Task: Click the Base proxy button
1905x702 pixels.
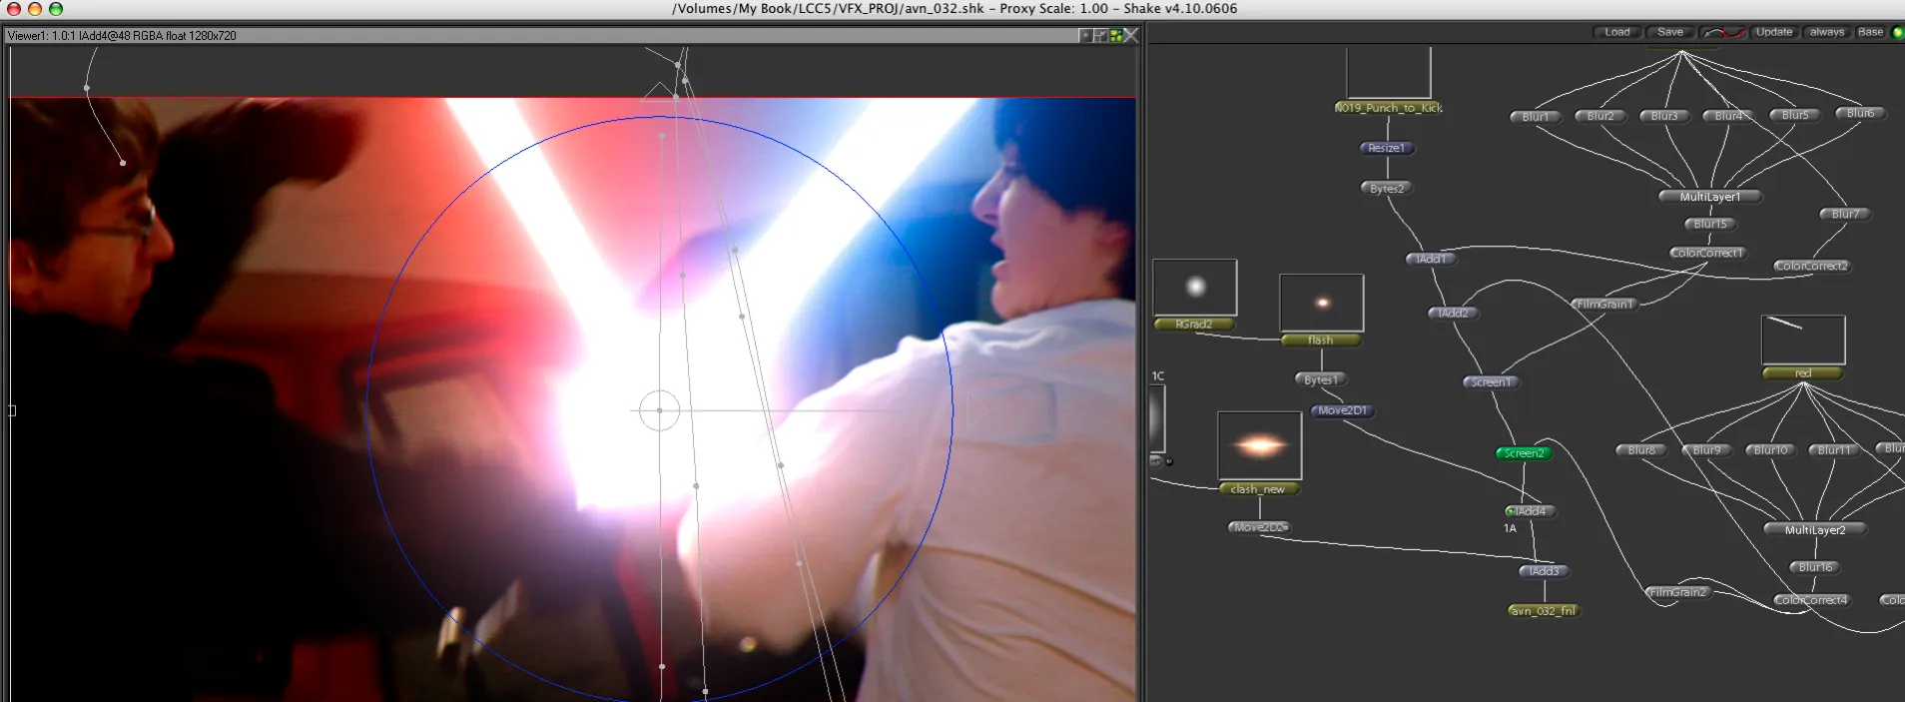Action: click(1870, 32)
